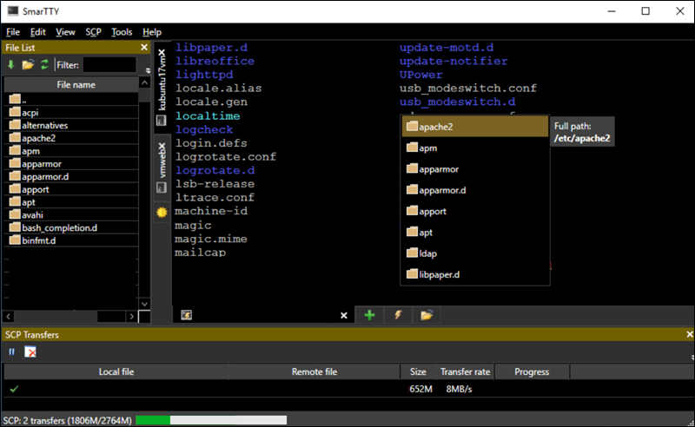The width and height of the screenshot is (695, 427).
Task: Click the Progress column header
Action: click(x=532, y=371)
